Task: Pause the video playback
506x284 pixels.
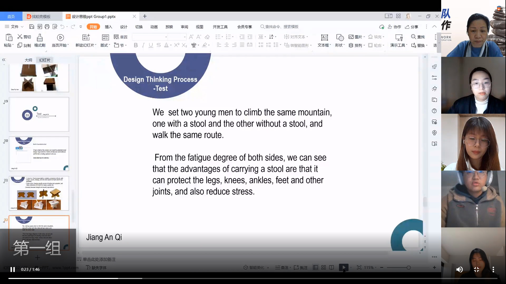Action: [12, 270]
